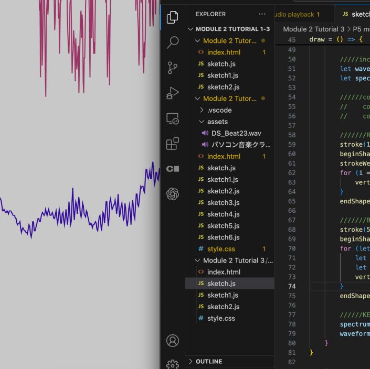The image size is (370, 369).
Task: Open sketch5.js in the explorer
Action: pos(229,226)
